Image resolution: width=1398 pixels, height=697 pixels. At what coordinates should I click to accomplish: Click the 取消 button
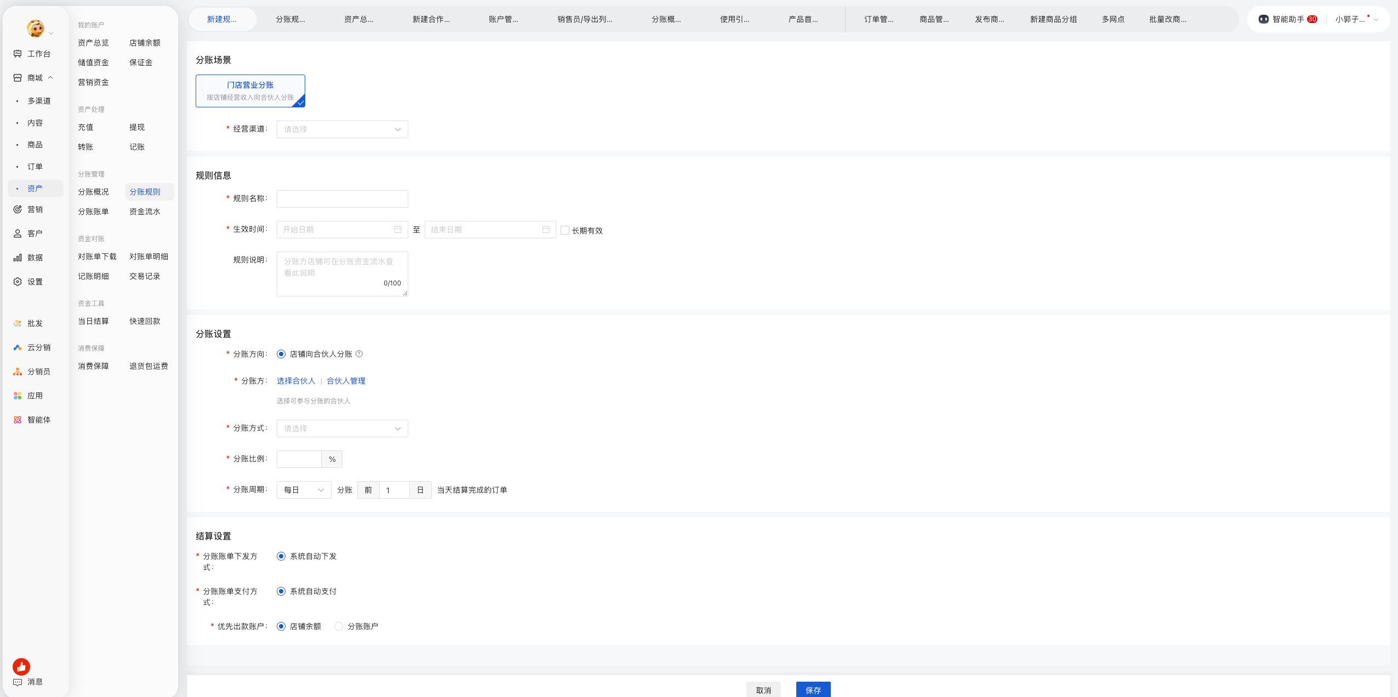(x=763, y=690)
